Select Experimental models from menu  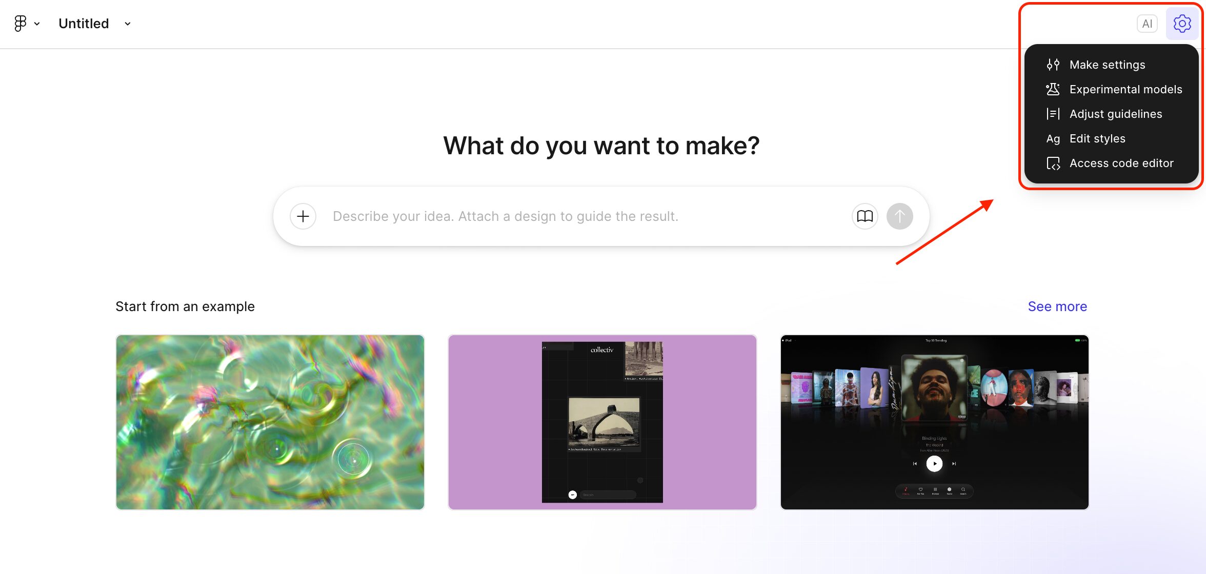(x=1125, y=89)
